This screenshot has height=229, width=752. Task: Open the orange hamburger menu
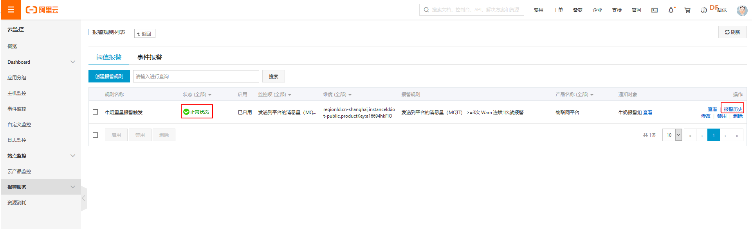click(11, 10)
